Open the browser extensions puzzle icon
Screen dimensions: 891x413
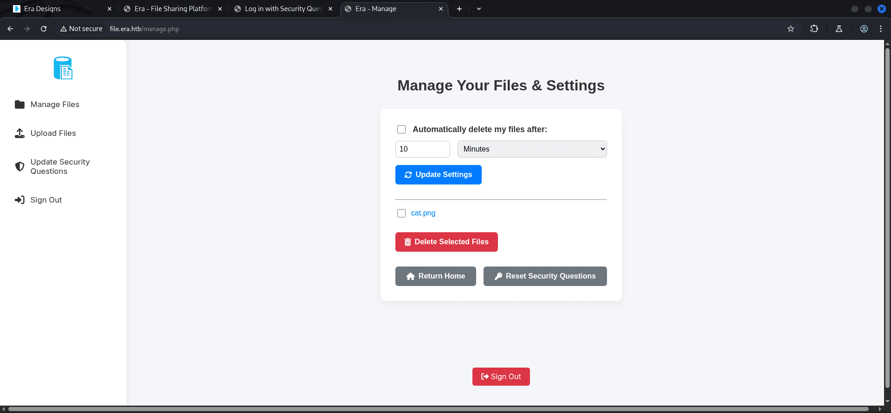click(x=814, y=29)
